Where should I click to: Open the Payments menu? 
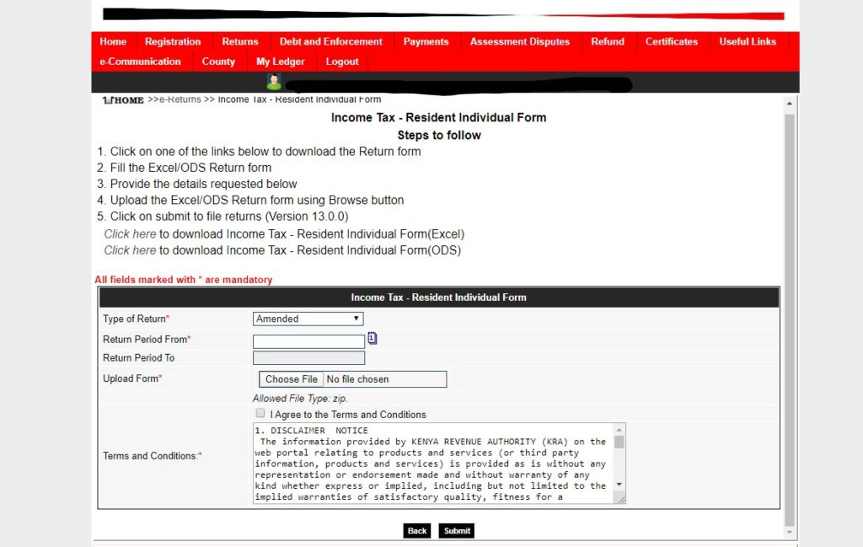426,41
